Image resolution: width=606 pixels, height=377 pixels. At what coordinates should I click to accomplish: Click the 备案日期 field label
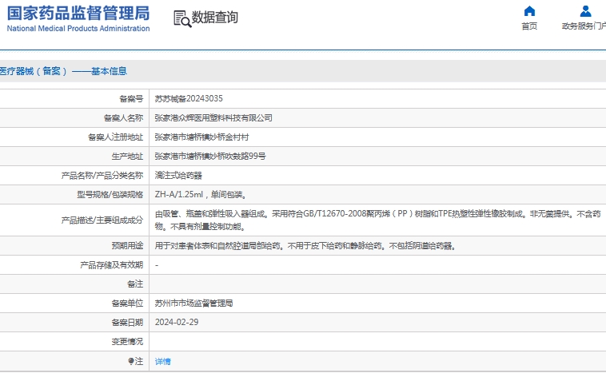[128, 322]
